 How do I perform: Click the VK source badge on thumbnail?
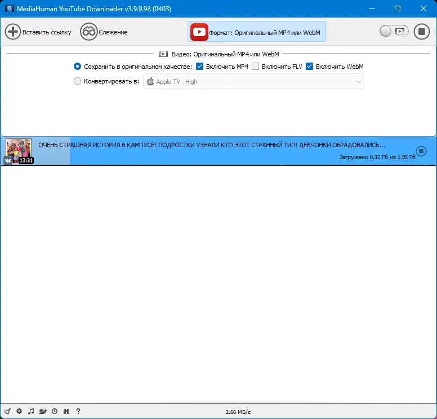pos(8,161)
